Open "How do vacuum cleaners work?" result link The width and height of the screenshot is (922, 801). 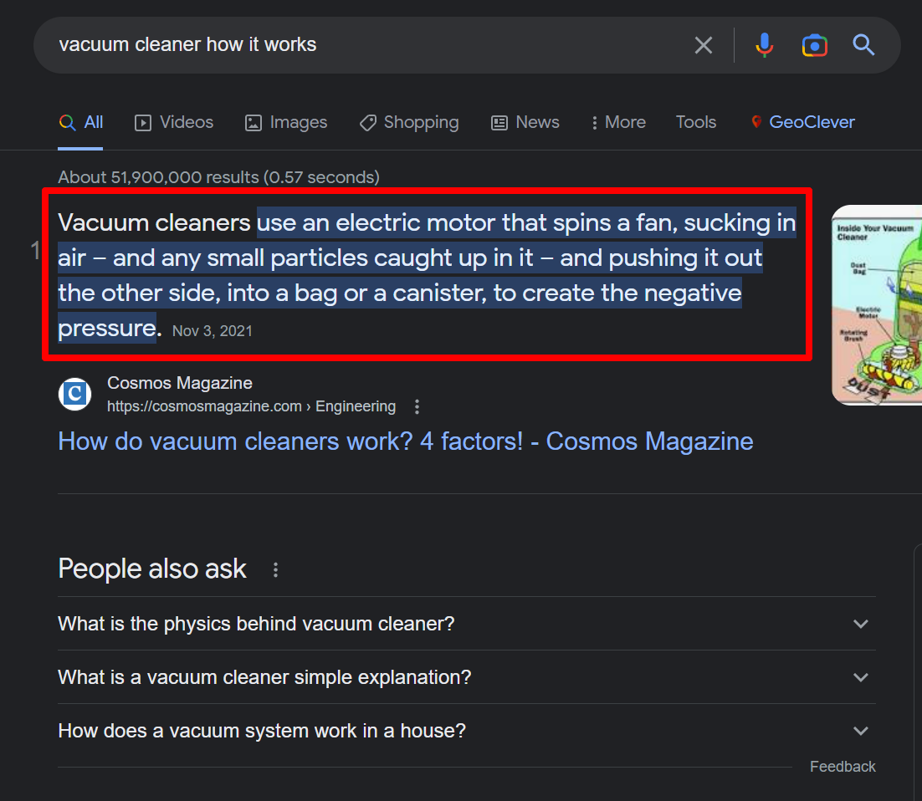point(405,441)
